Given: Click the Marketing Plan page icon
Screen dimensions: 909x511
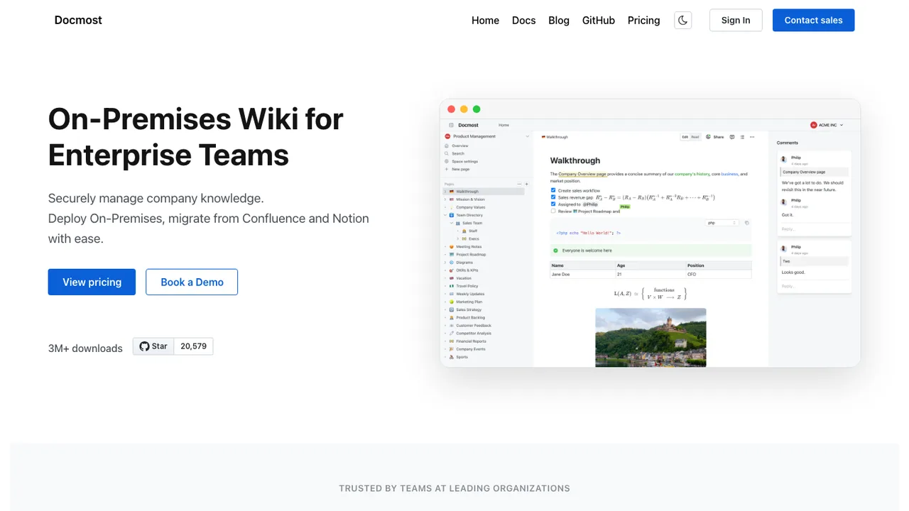Looking at the screenshot, I should [452, 302].
